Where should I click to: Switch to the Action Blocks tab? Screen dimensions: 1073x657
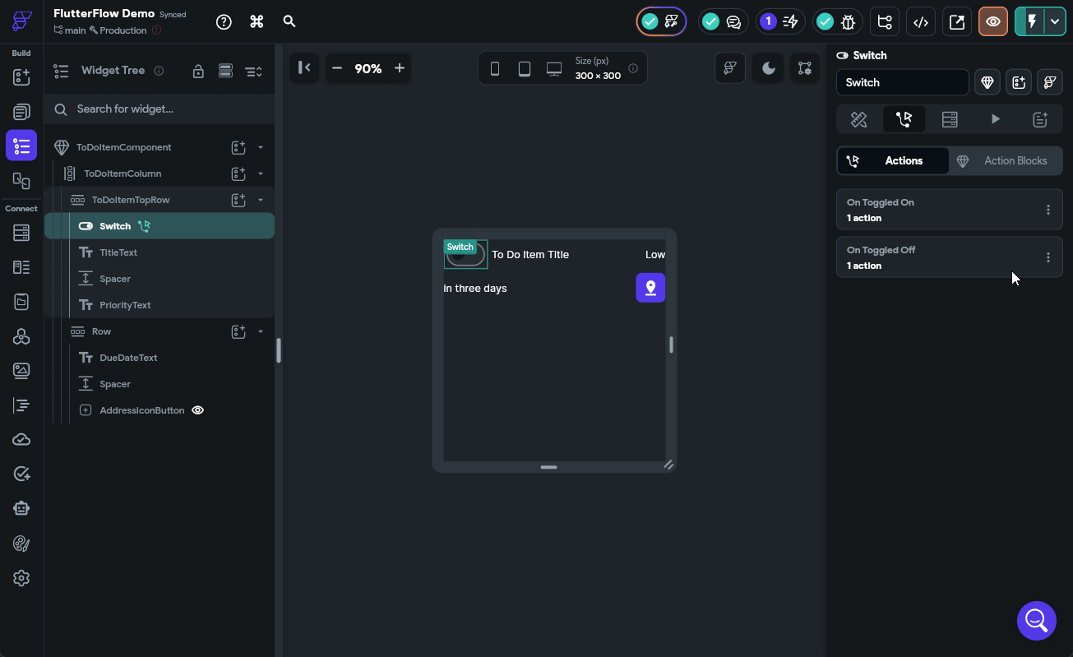[1005, 161]
